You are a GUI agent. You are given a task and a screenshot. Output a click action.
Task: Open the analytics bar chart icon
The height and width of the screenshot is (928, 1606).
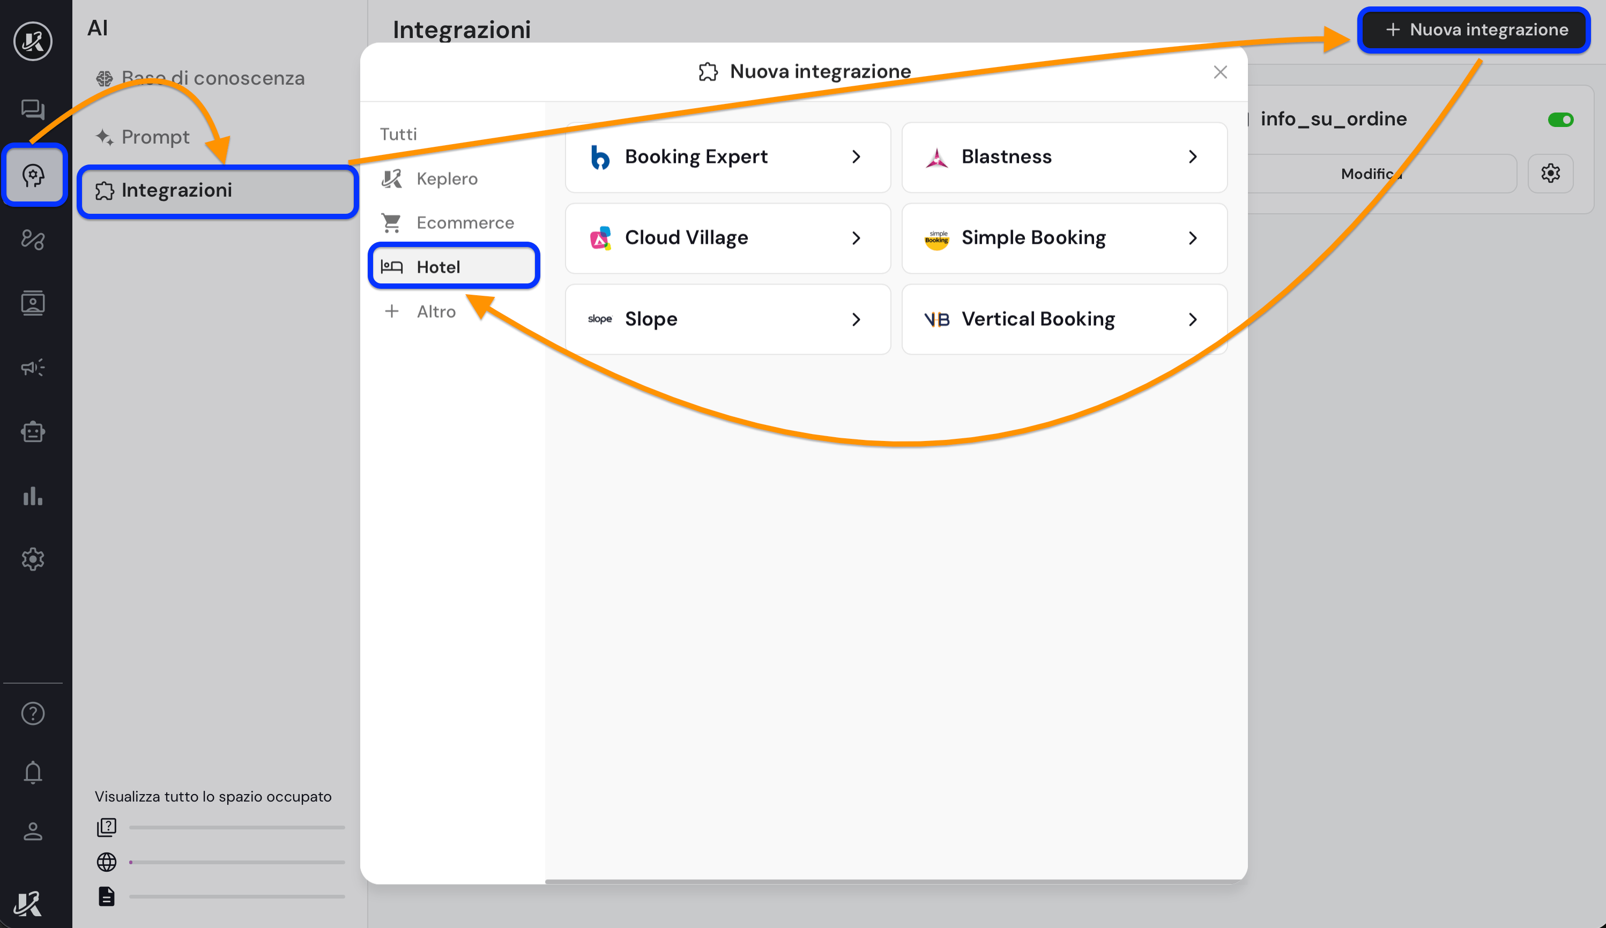point(33,496)
